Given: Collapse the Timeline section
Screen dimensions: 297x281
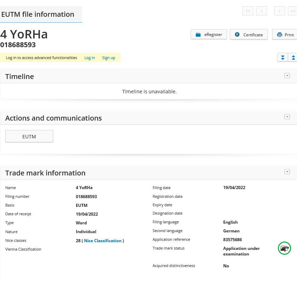Looking at the screenshot, I should (x=287, y=75).
